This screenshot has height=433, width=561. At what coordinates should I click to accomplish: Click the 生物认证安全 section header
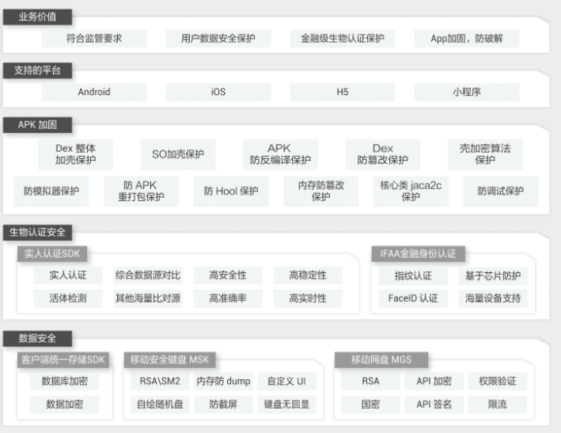click(37, 233)
